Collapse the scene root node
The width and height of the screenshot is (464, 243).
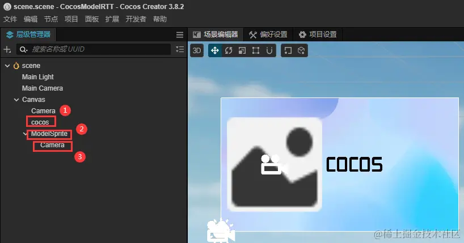7,66
